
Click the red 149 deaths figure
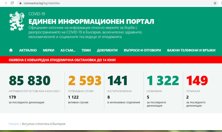197,81
